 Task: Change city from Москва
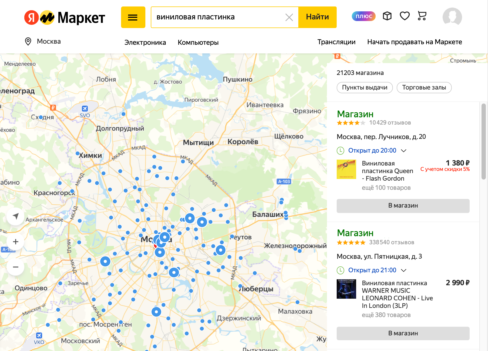[49, 42]
